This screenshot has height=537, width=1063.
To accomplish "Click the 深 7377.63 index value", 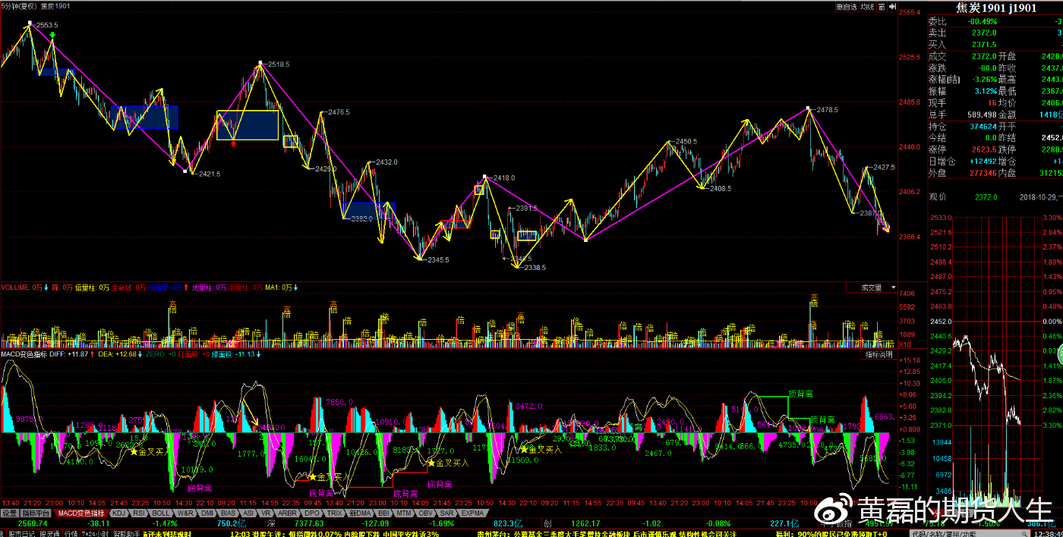I will coord(309,523).
